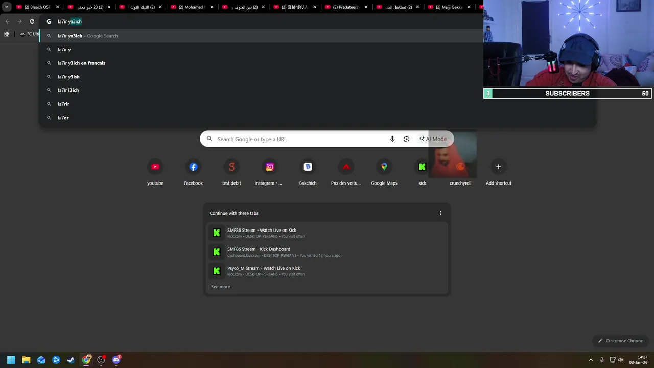654x368 pixels.
Task: Open the tab search dropdown arrow
Action: point(7,7)
